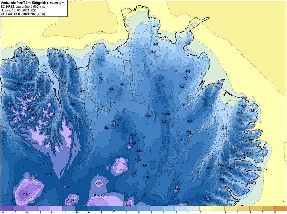
Task: Click the -7.7 temperature label
Action: pyautogui.click(x=101, y=79)
